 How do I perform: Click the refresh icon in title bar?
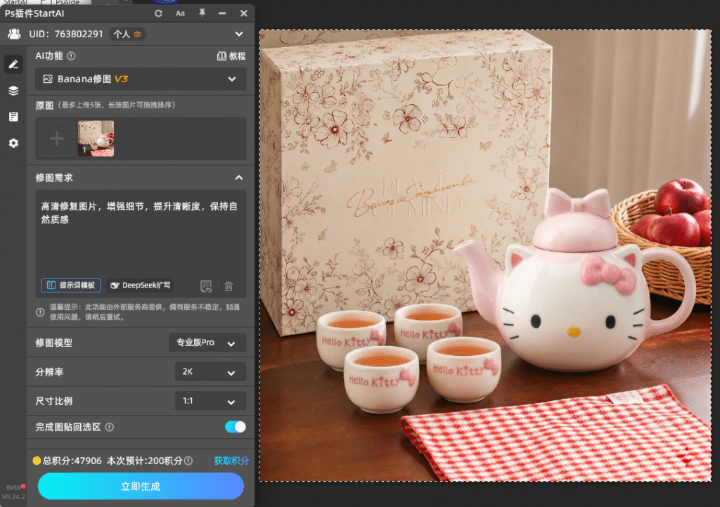coord(158,13)
